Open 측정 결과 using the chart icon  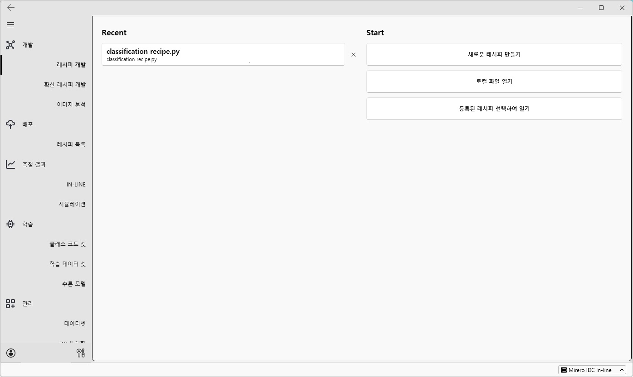click(x=10, y=164)
